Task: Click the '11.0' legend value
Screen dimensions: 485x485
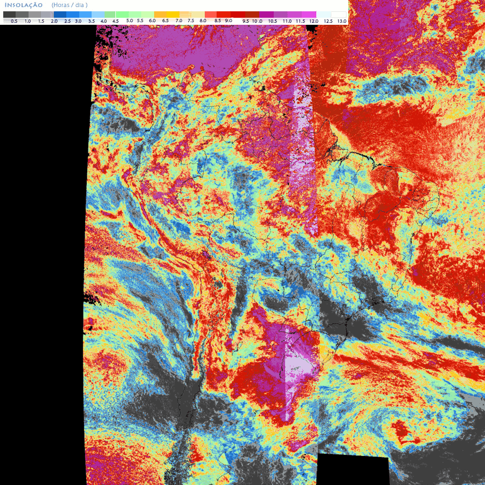Action: [287, 21]
